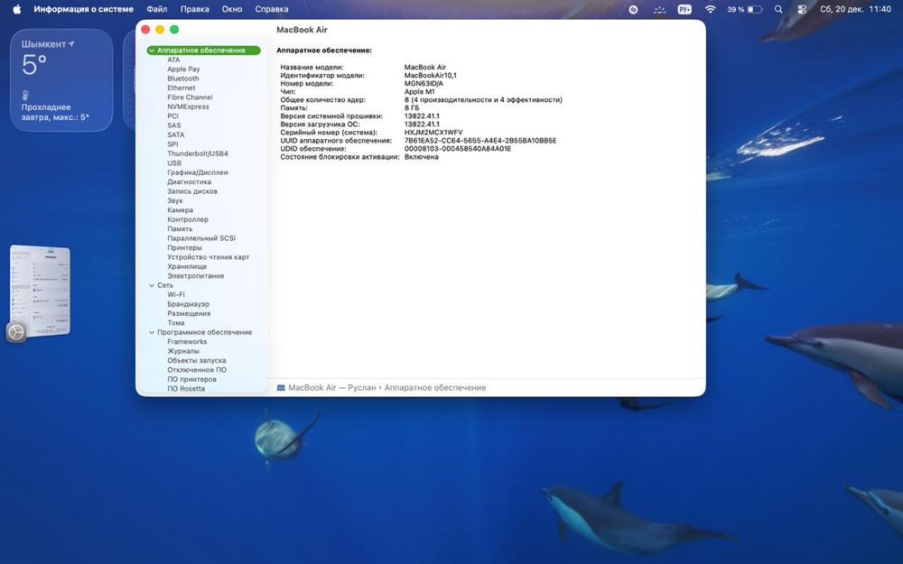Viewport: 903px width, 564px height.
Task: Select Размещения in the sidebar
Action: pyautogui.click(x=189, y=314)
